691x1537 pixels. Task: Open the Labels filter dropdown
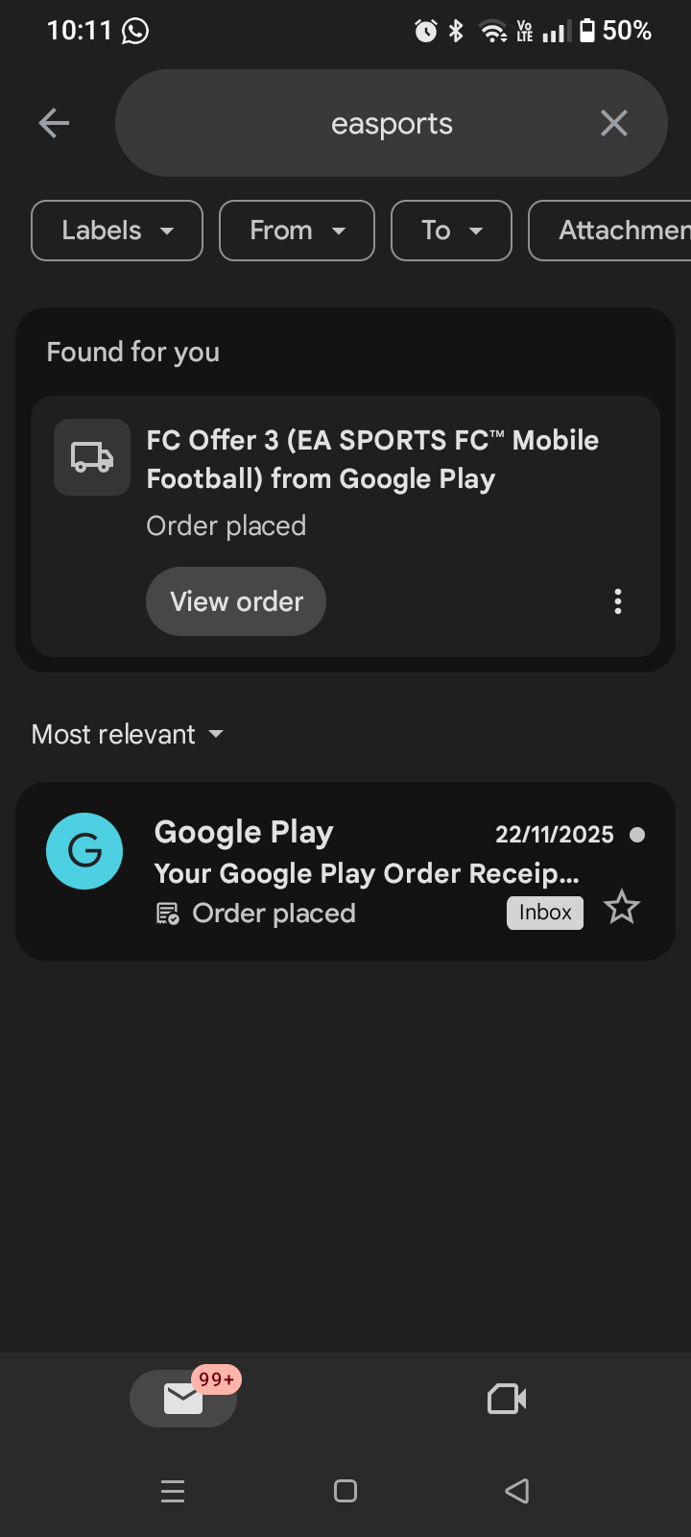[117, 231]
